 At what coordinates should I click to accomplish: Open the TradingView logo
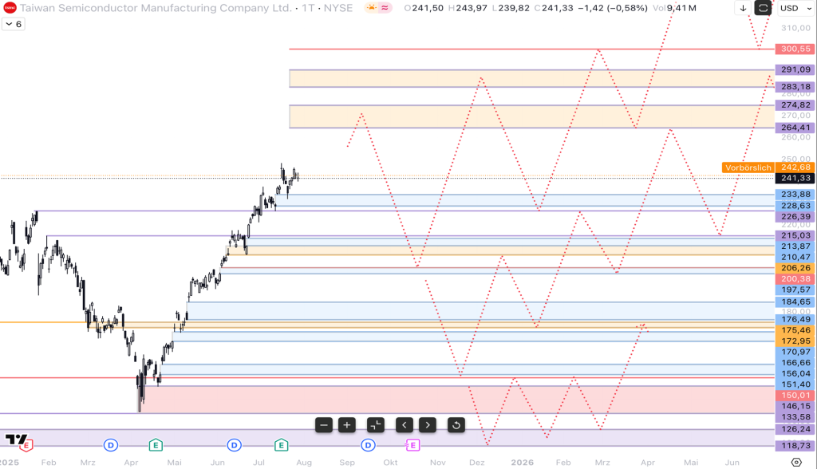coord(16,439)
